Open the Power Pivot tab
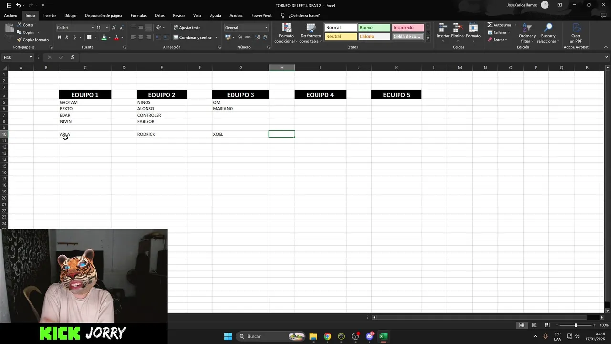This screenshot has height=344, width=611. pyautogui.click(x=261, y=16)
